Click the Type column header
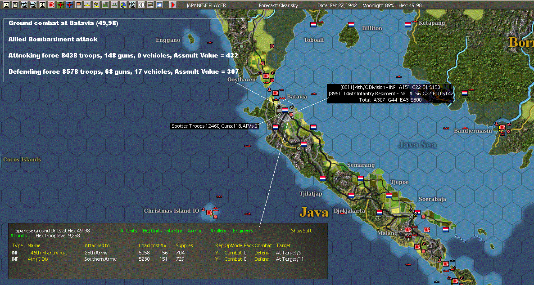This screenshot has height=285, width=534. 17,245
